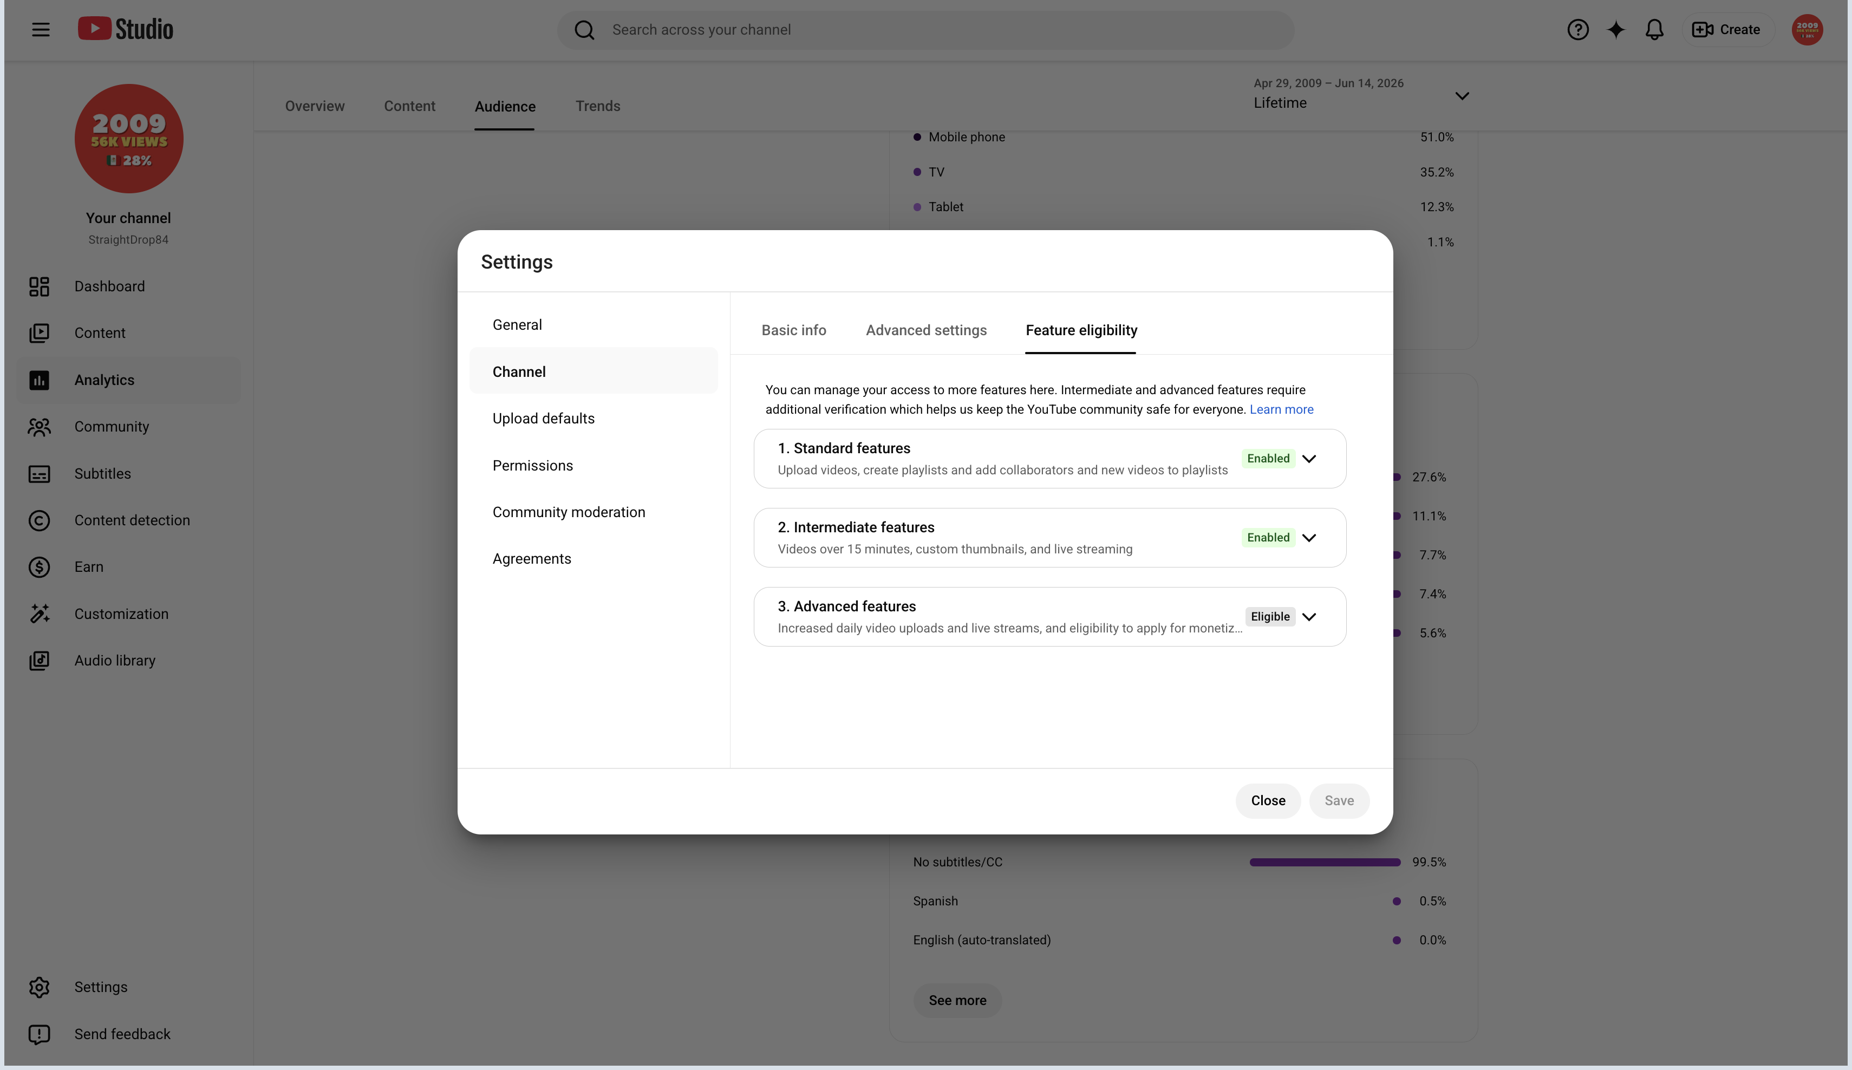This screenshot has width=1852, height=1070.
Task: Expand the Standard features row
Action: click(1049, 459)
